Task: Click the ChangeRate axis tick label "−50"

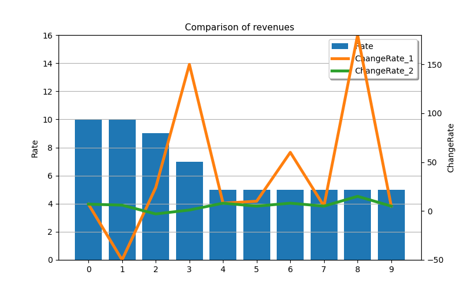Action: point(435,260)
